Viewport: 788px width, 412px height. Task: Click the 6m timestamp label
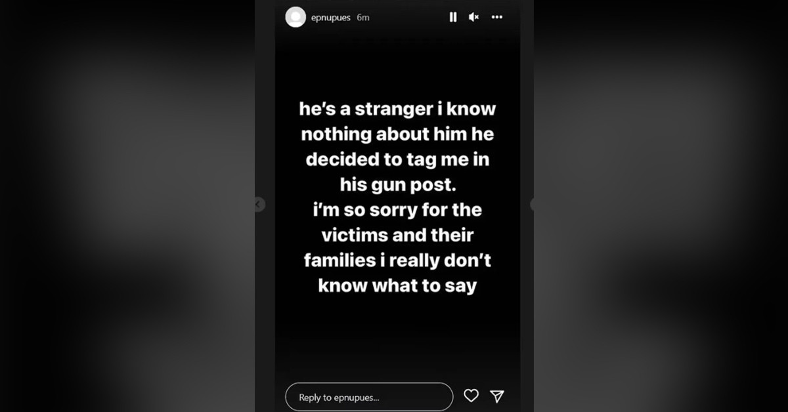[363, 18]
